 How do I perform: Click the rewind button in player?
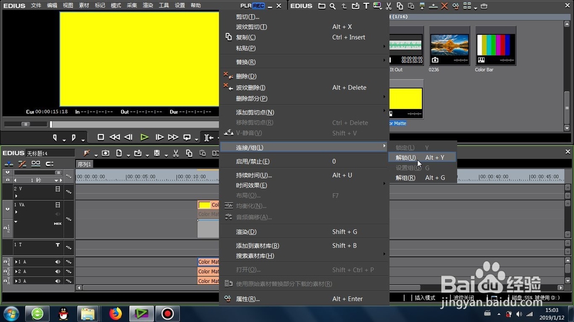tap(115, 137)
